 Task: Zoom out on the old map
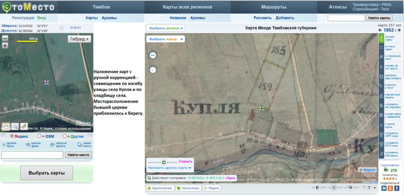tap(153, 56)
